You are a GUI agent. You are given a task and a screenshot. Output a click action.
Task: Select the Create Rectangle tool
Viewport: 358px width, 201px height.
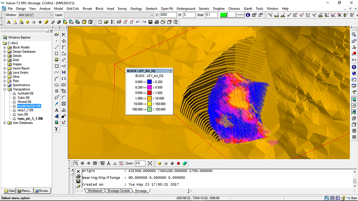pyautogui.click(x=57, y=66)
